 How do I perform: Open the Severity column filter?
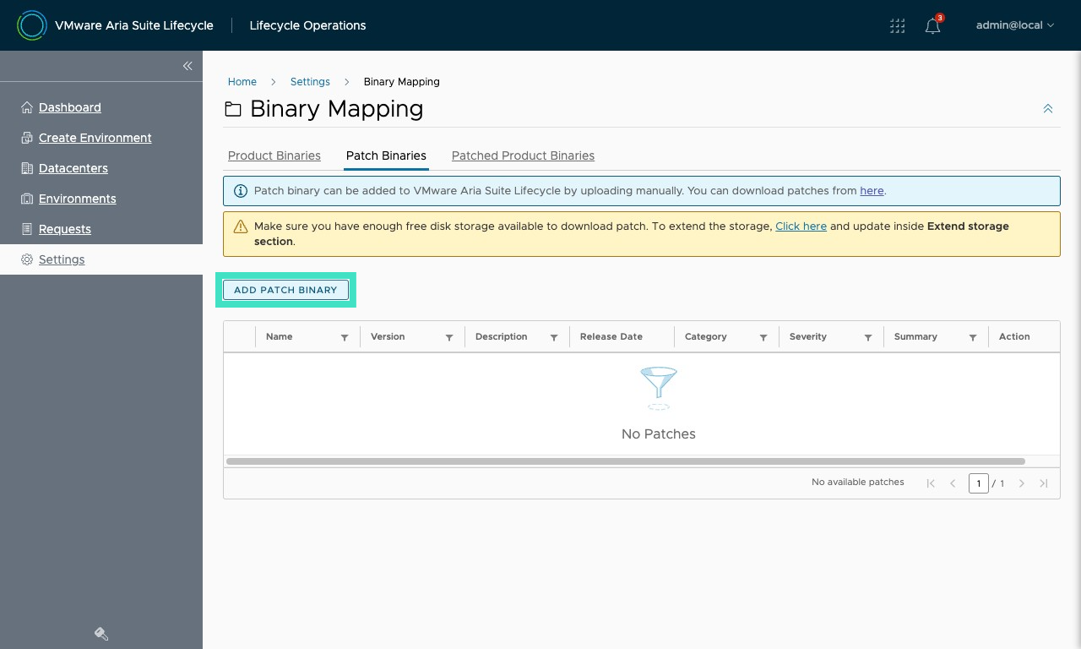(x=868, y=337)
